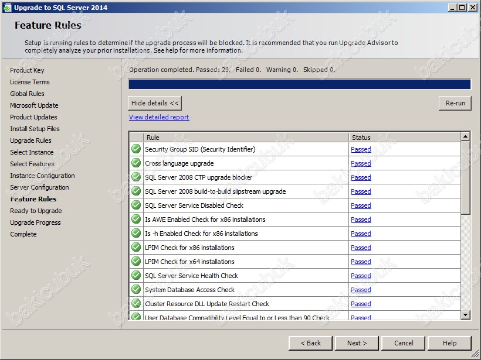This screenshot has width=481, height=360.
Task: Select check icon for build-to-build slipstream upgrade rule
Action: (136, 191)
